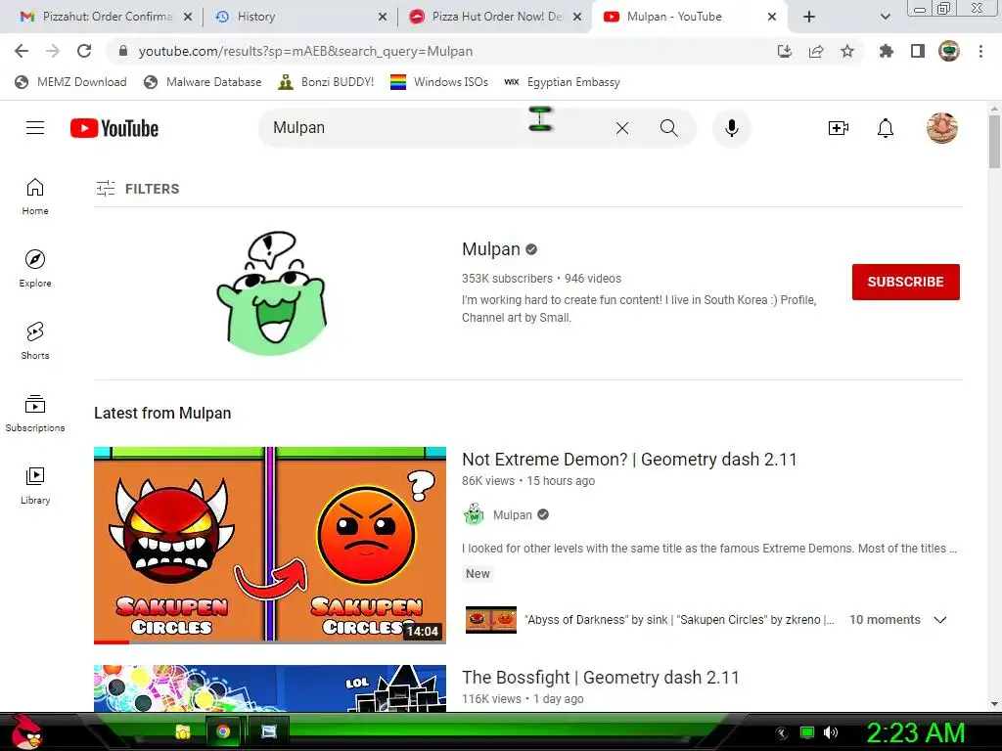The width and height of the screenshot is (1002, 751).
Task: Open the tab search dropdown arrow
Action: tap(885, 17)
